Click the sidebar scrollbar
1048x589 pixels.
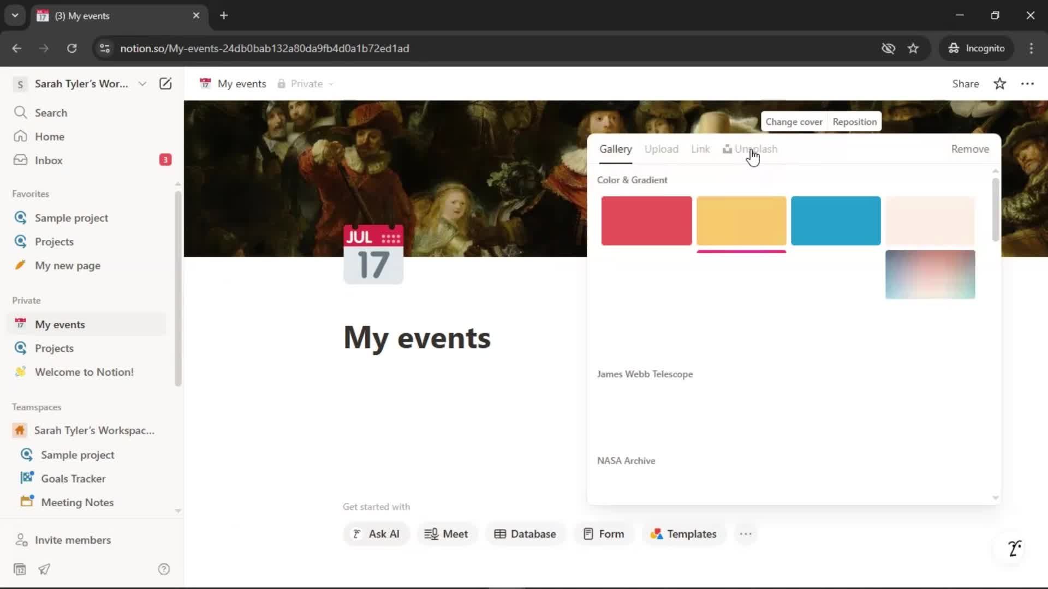178,288
